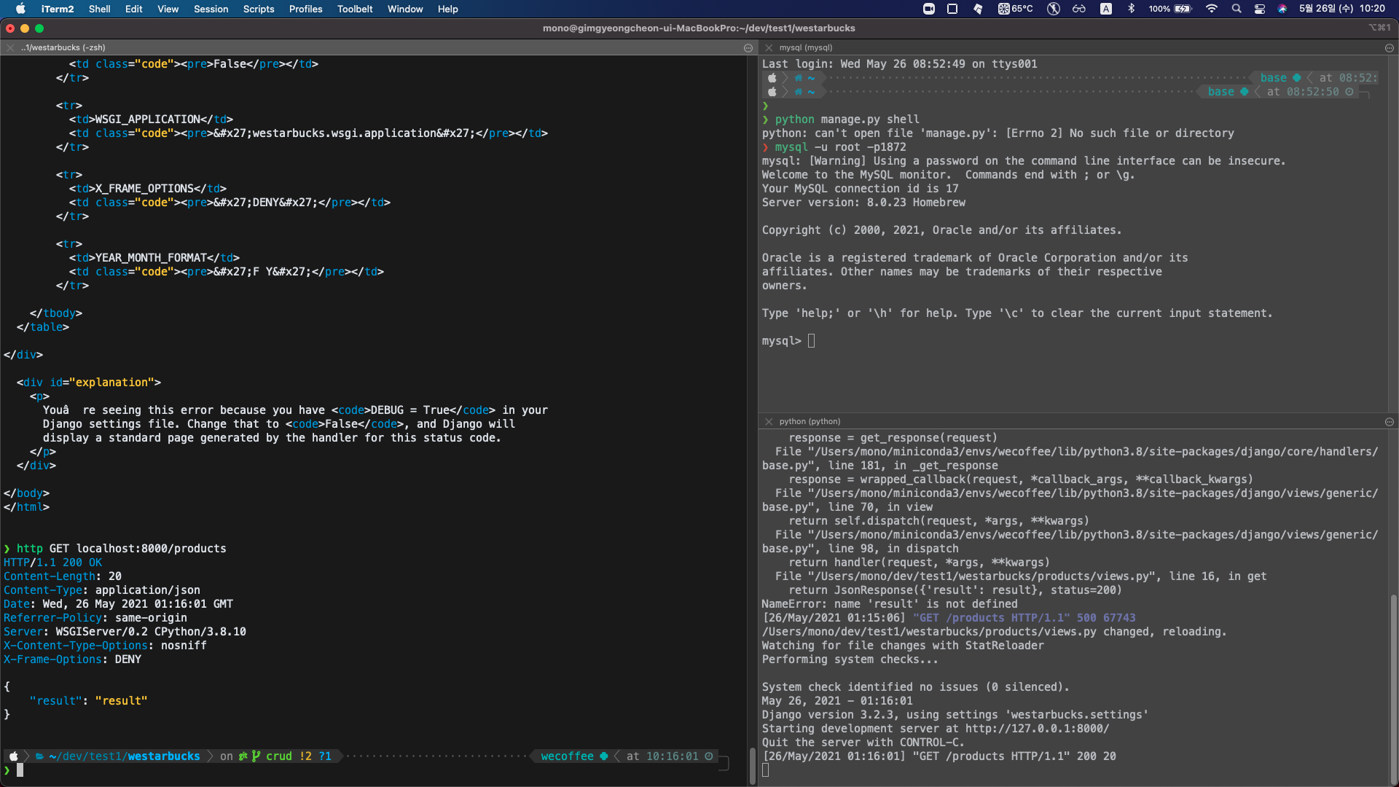Open the Toolbelt menu

coord(355,9)
